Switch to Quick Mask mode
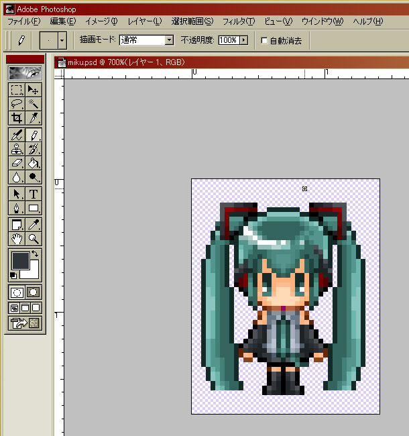Image resolution: width=409 pixels, height=436 pixels. click(x=34, y=292)
